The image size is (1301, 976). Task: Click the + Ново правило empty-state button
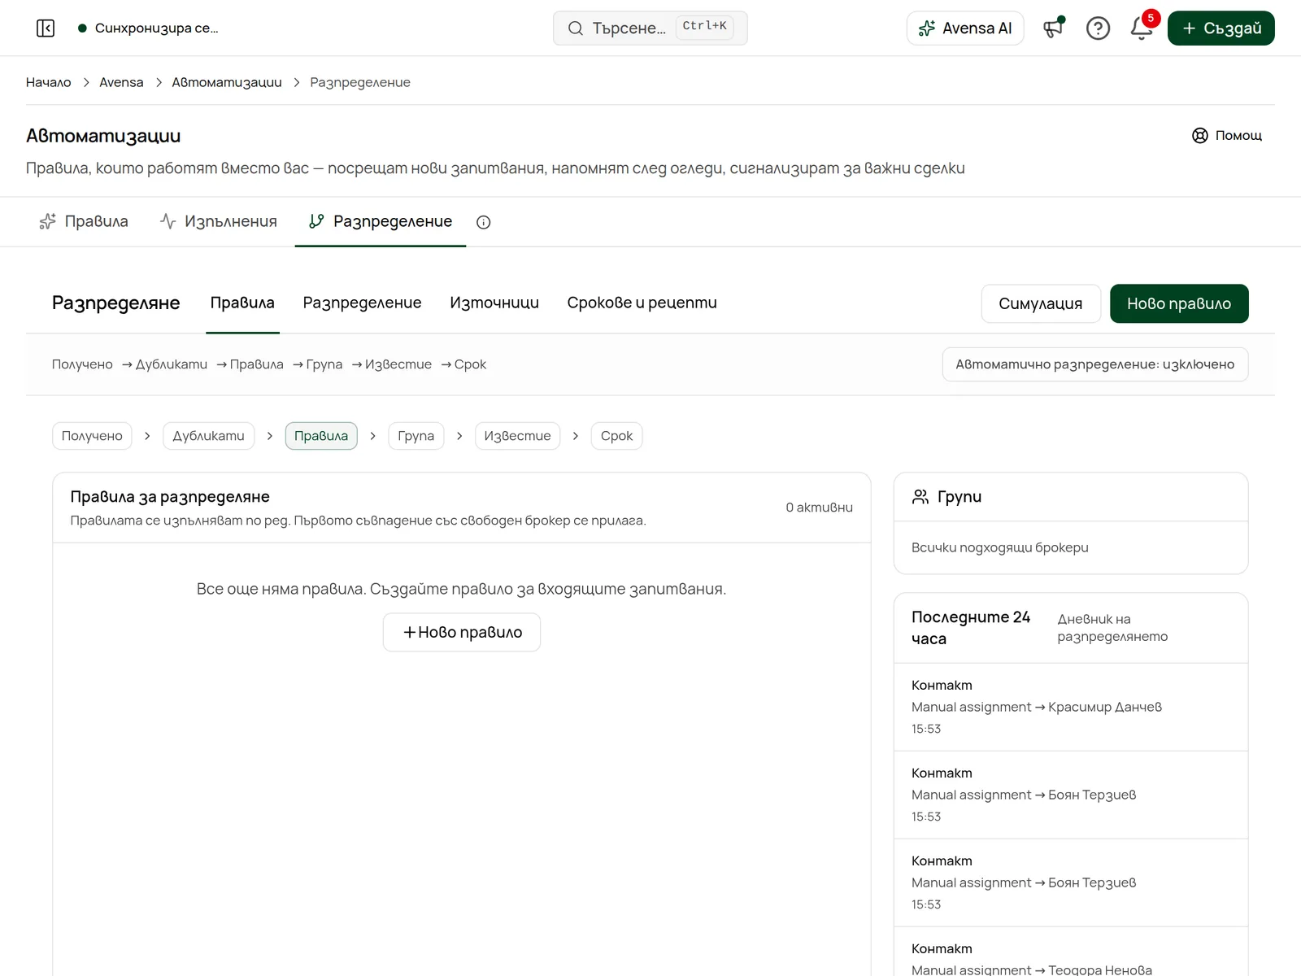[462, 632]
